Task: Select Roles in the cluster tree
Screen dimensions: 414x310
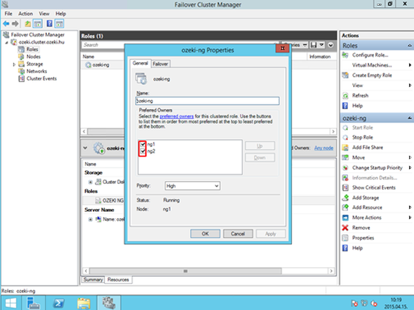Action: point(32,50)
